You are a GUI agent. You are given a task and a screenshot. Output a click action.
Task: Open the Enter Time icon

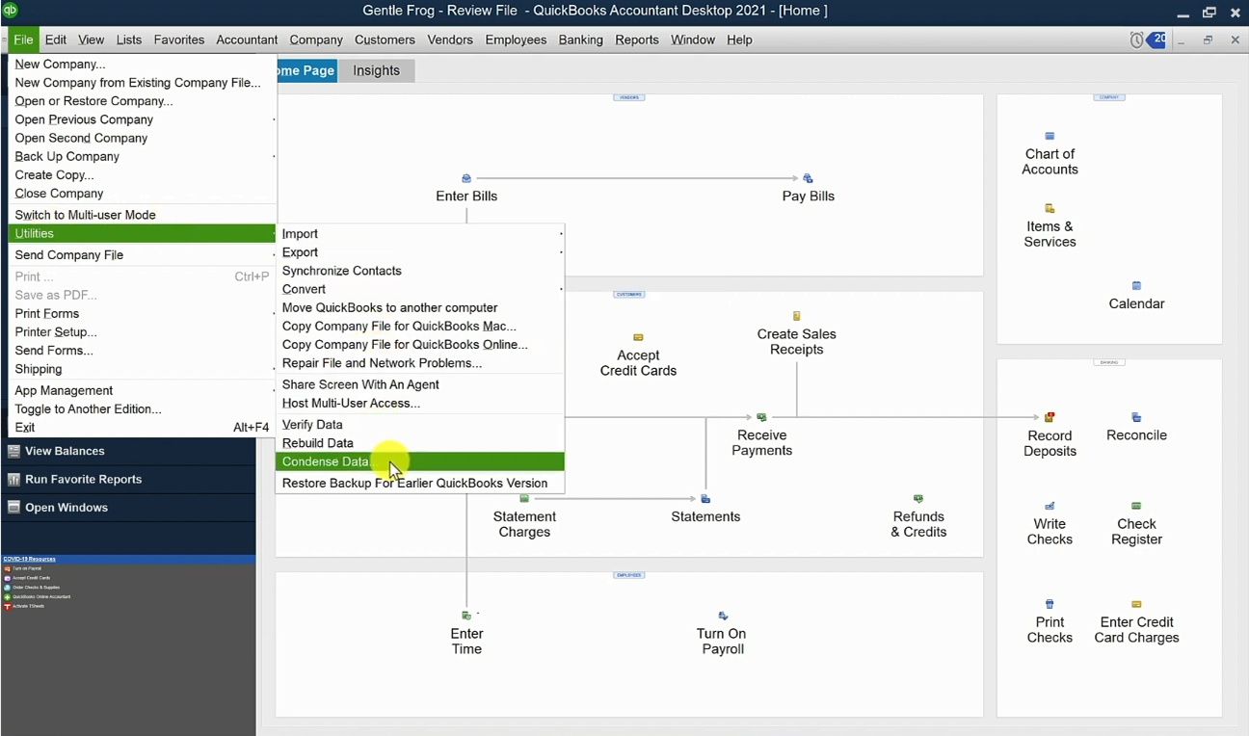(466, 616)
